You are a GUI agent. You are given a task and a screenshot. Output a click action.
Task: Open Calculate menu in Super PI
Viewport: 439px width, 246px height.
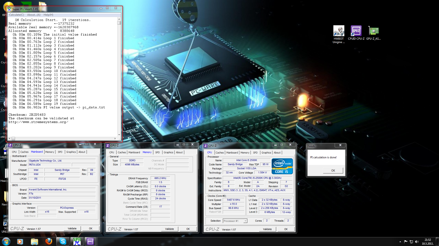tap(16, 15)
